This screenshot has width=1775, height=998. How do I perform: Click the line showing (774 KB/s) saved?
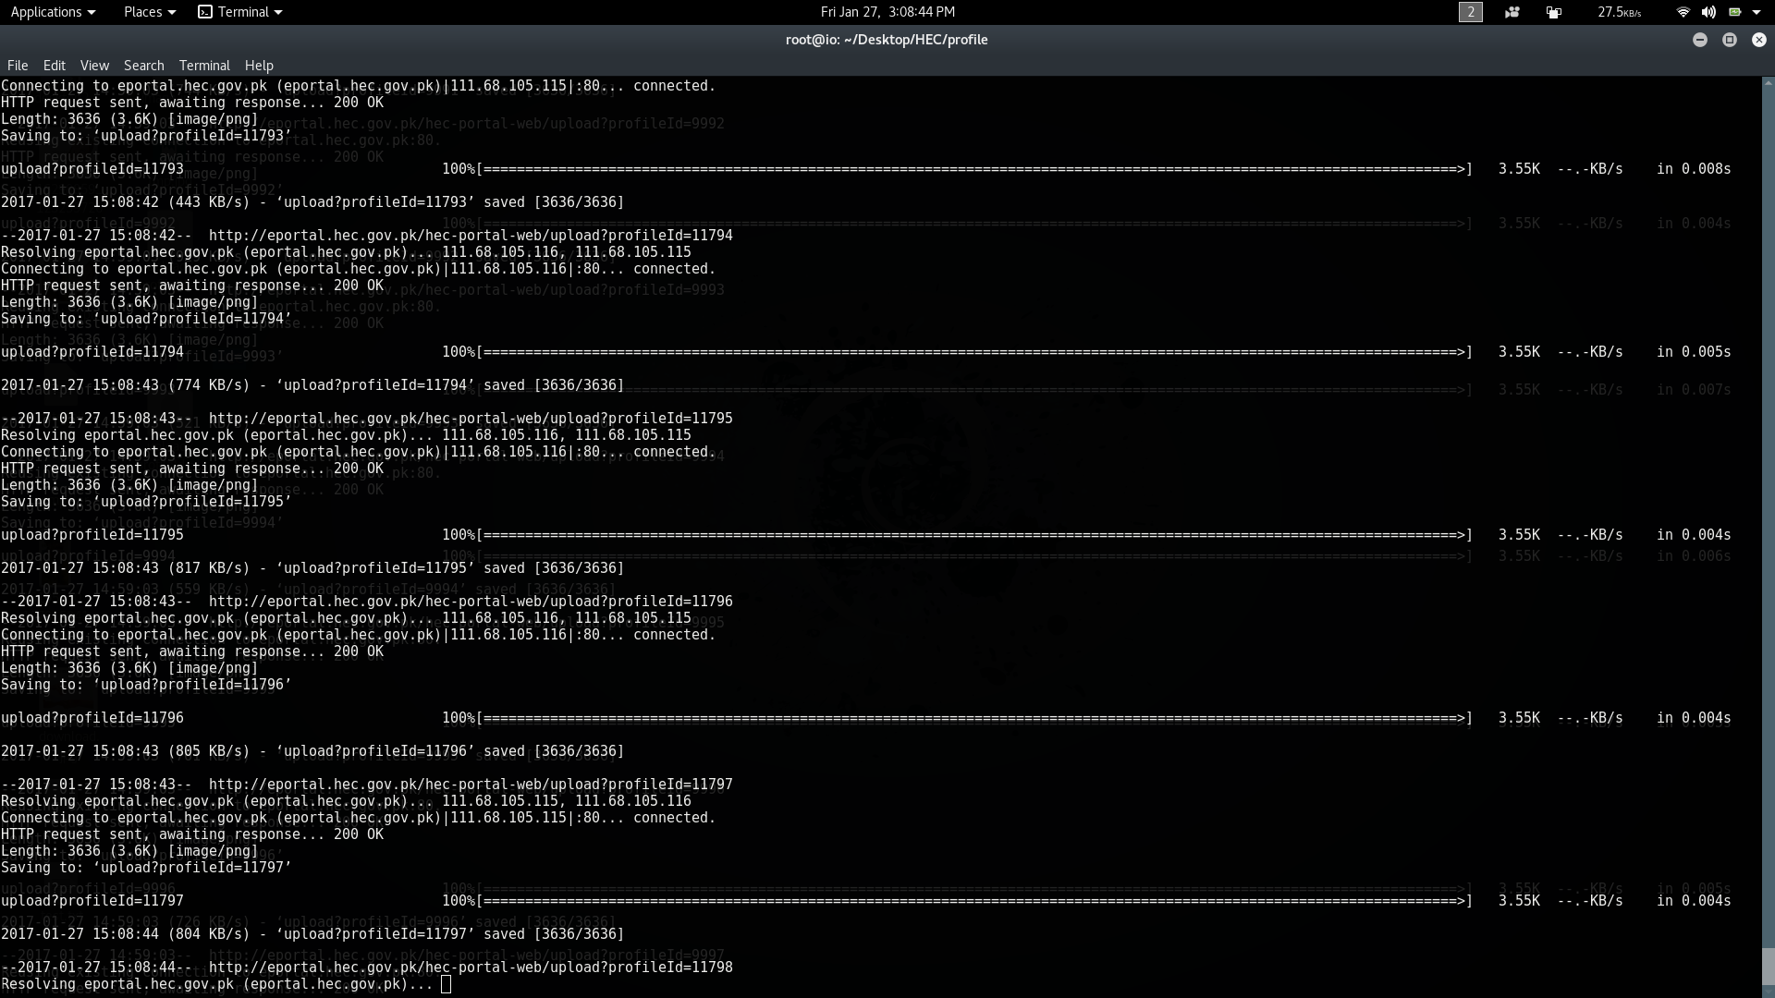[x=312, y=385]
